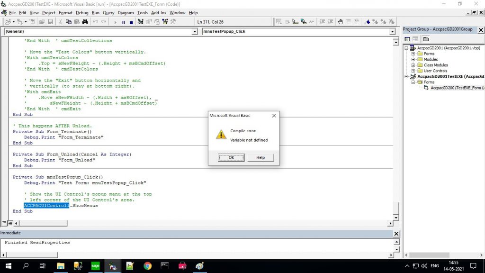Screen dimensions: 485x273
Task: Open the mnuTestPopup_Click procedure dropdown
Action: tap(392, 32)
